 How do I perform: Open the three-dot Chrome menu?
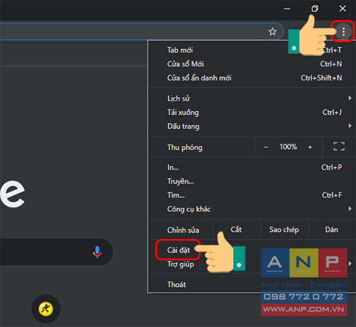click(344, 32)
